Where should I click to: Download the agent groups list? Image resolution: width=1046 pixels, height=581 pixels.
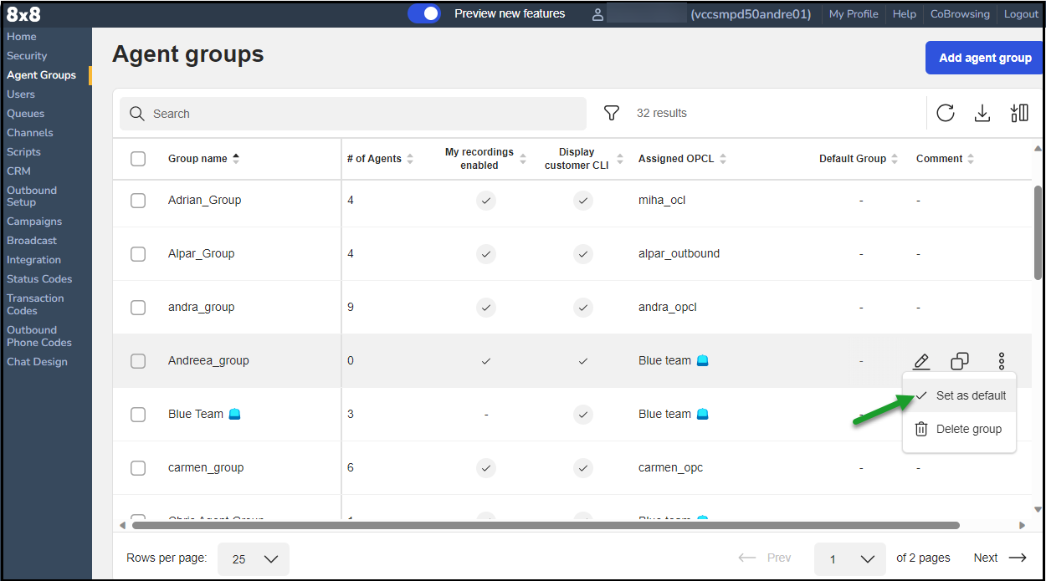tap(982, 113)
